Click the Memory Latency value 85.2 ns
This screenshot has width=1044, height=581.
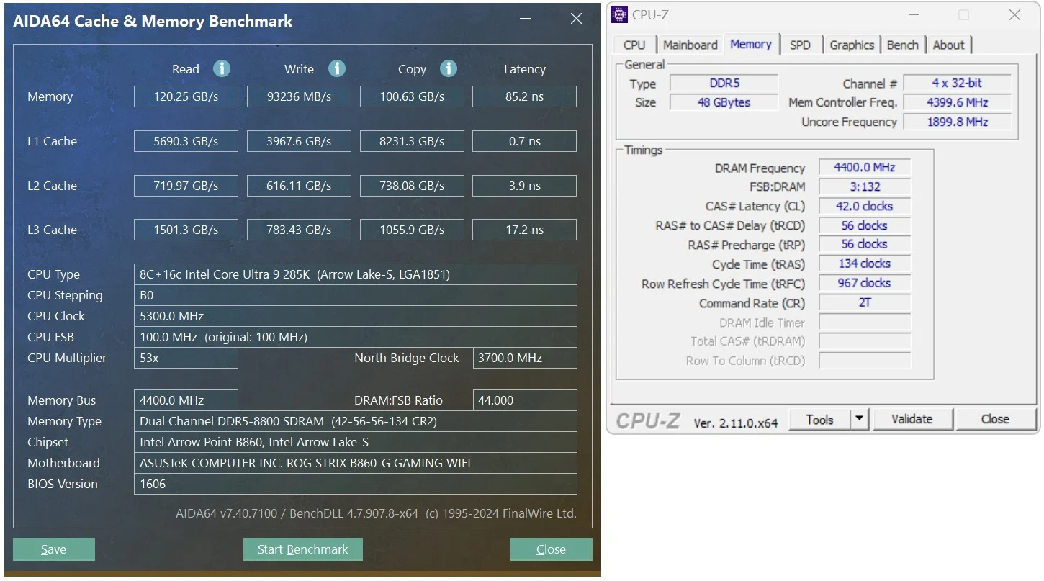coord(524,96)
